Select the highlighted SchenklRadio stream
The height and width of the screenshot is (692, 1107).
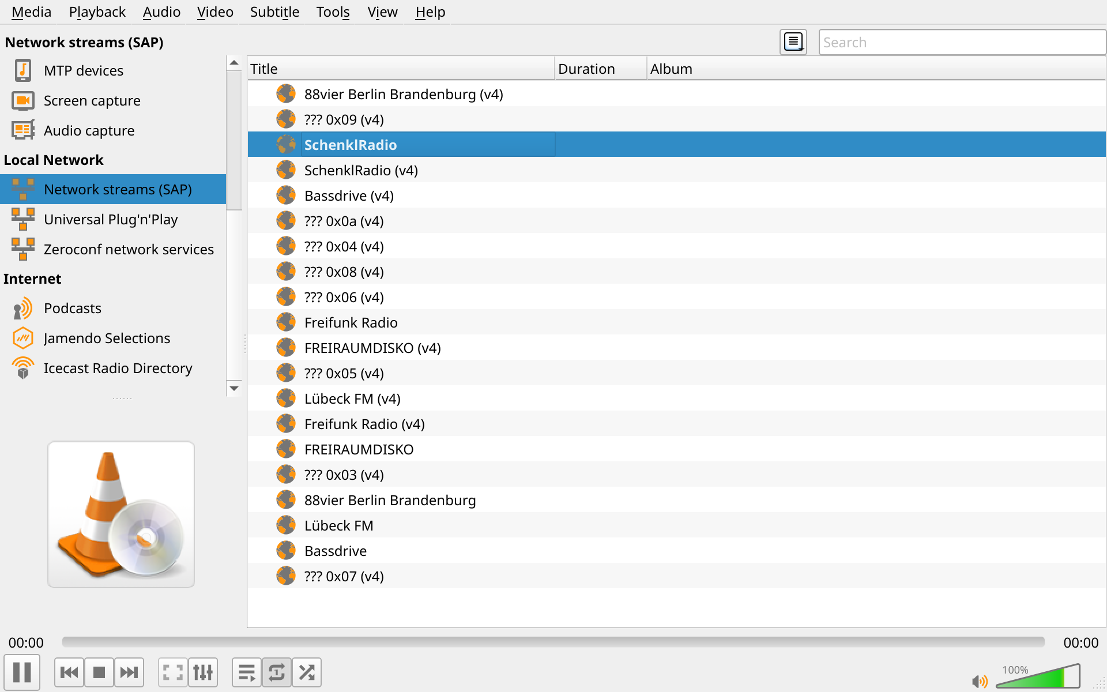[677, 144]
